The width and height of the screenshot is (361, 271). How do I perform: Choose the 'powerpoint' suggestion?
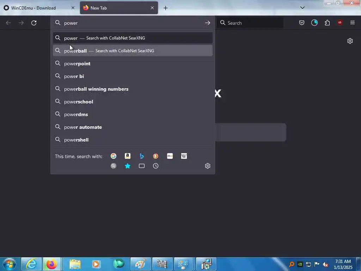click(x=133, y=64)
